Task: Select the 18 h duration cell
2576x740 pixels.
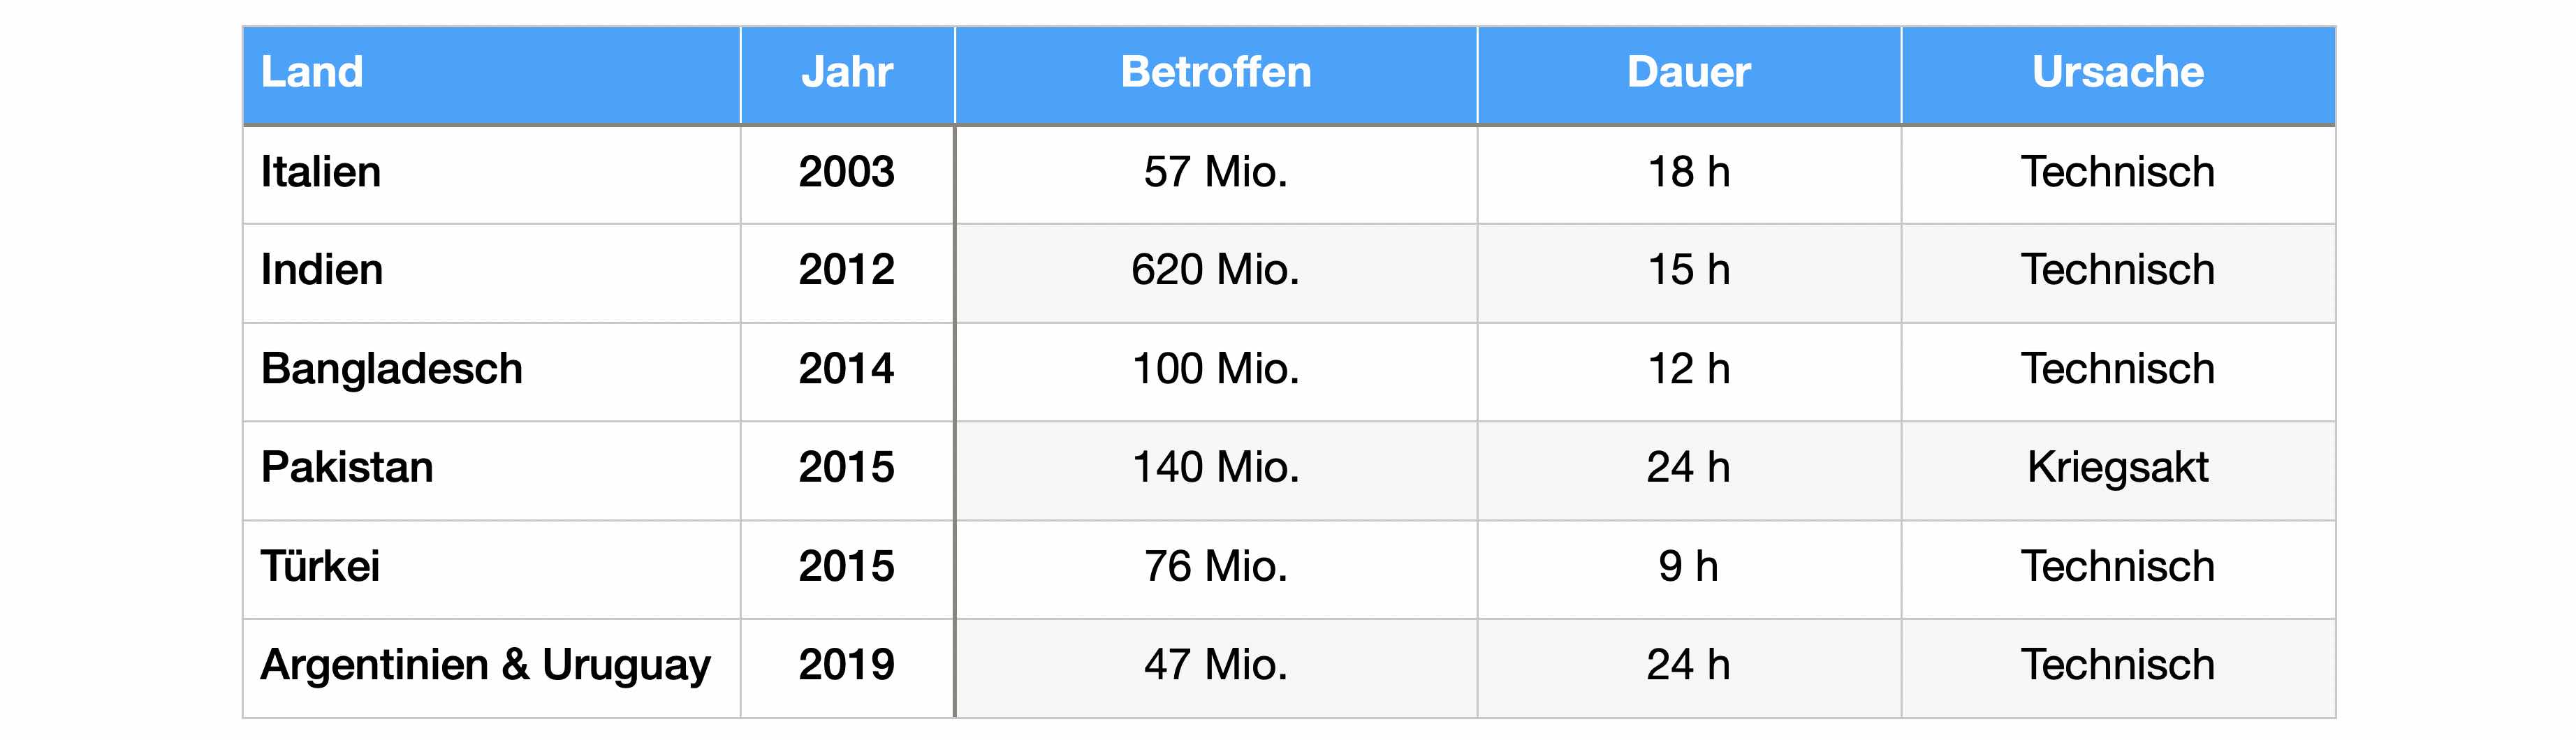Action: [x=1689, y=174]
